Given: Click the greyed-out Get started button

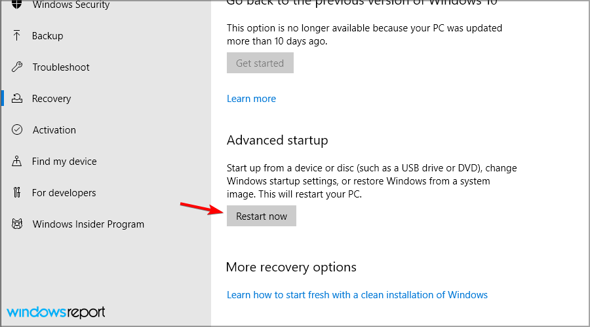Looking at the screenshot, I should pos(260,63).
